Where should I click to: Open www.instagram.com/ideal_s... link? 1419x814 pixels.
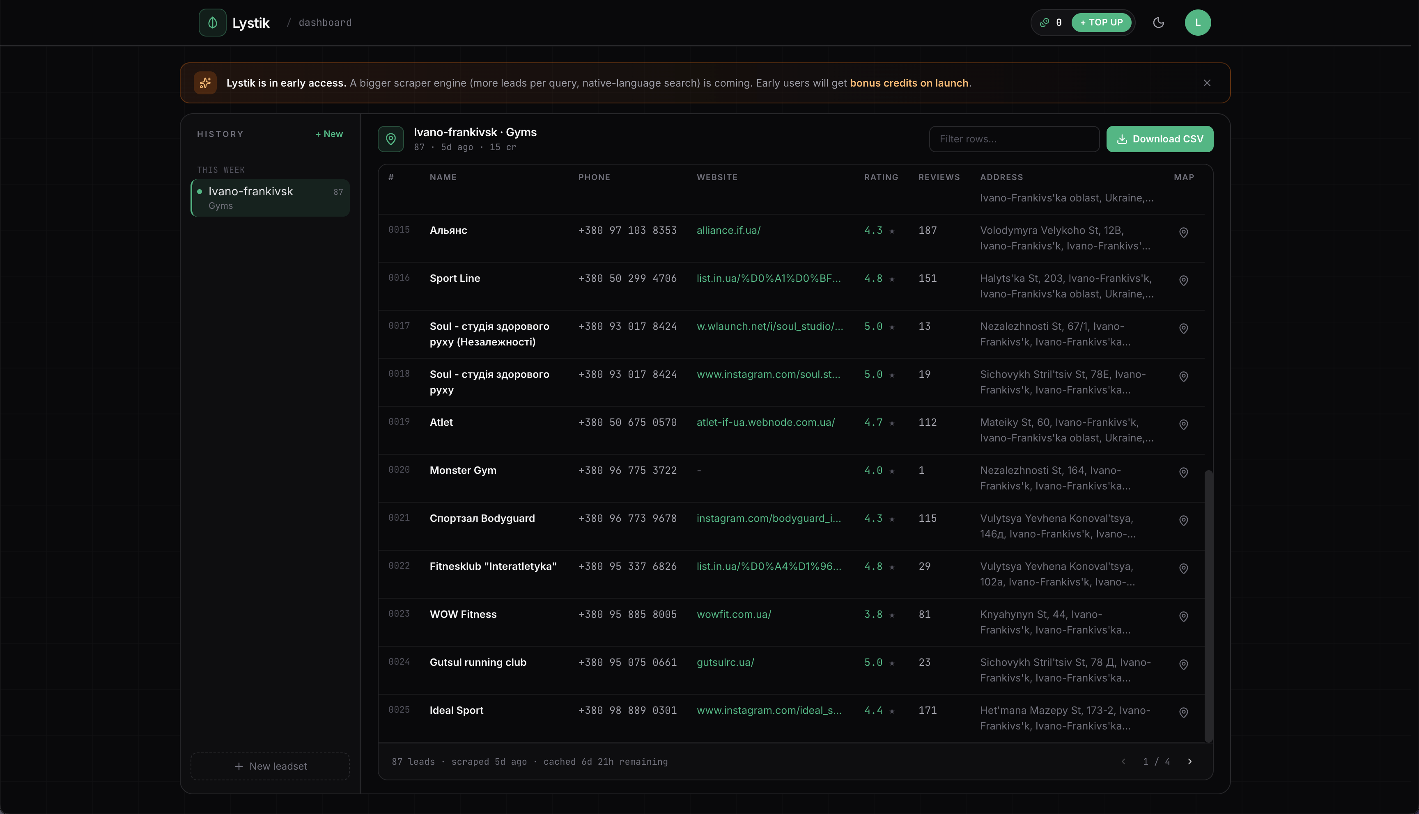pos(769,711)
